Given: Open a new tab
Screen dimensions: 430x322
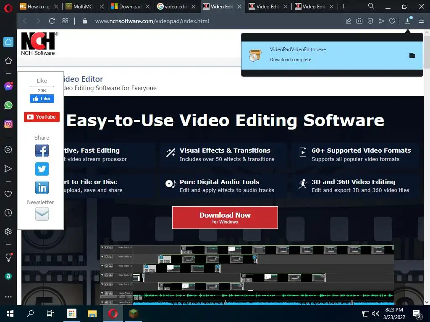Looking at the screenshot, I should (x=343, y=6).
